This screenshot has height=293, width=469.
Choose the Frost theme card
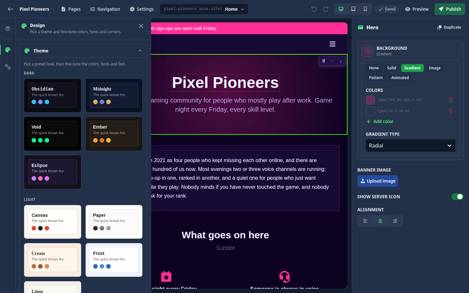click(114, 260)
